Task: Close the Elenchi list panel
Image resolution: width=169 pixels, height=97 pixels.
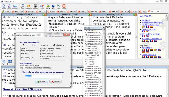Action: (x=103, y=28)
